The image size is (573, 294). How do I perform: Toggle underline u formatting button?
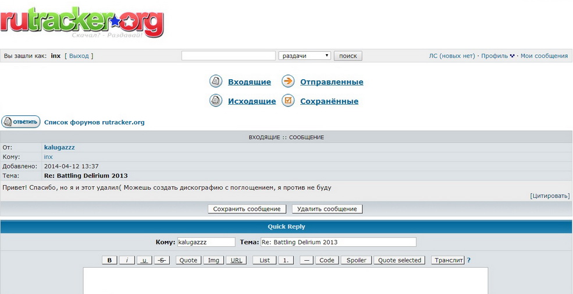tap(144, 260)
